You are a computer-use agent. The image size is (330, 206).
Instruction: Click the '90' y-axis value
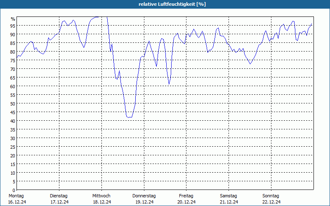tap(13, 35)
